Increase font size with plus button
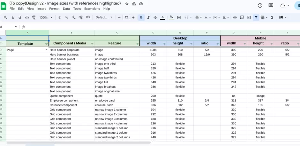The height and width of the screenshot is (146, 300). click(x=134, y=17)
